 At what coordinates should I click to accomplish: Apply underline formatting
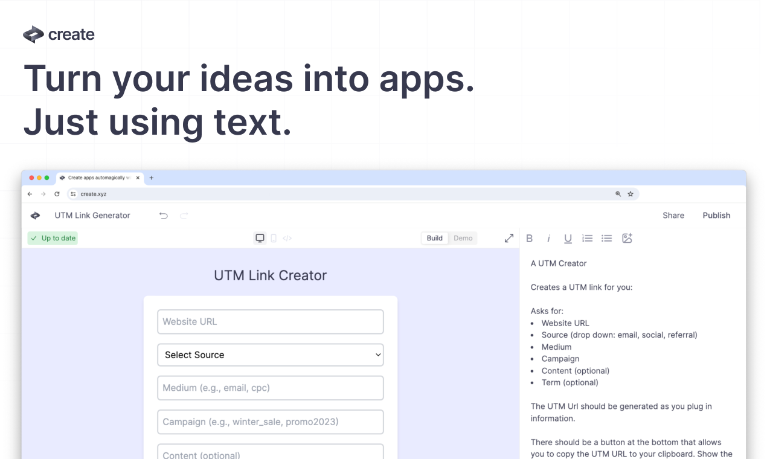[568, 238]
